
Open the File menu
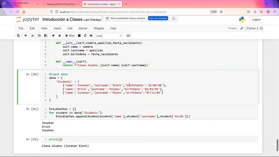point(21,28)
